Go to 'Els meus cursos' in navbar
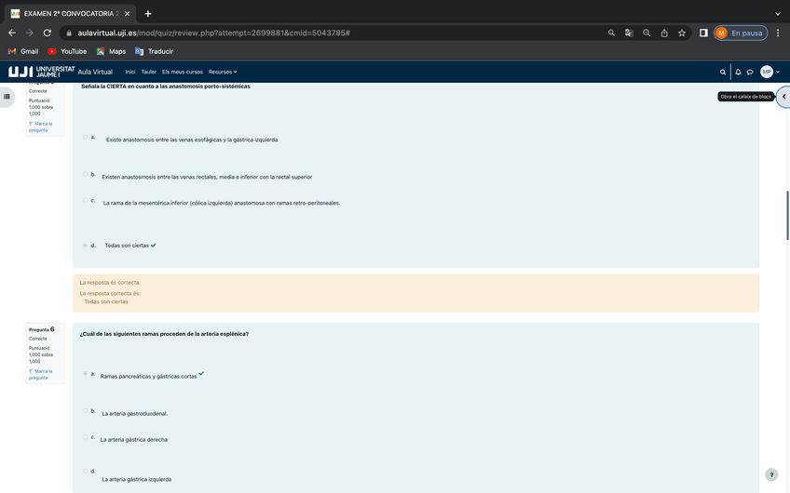Screen dimensions: 790x493 pyautogui.click(x=182, y=72)
